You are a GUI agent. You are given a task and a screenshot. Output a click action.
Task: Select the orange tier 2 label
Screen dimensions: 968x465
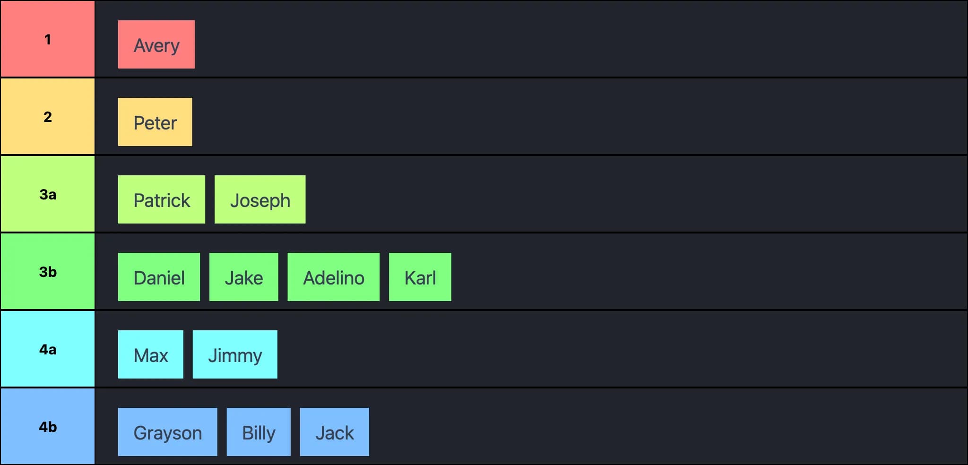tap(47, 116)
